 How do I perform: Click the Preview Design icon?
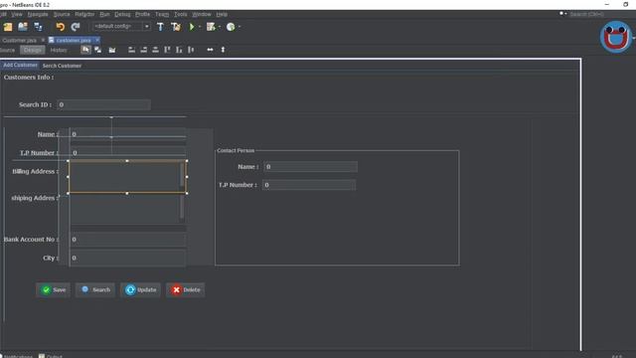pyautogui.click(x=112, y=50)
